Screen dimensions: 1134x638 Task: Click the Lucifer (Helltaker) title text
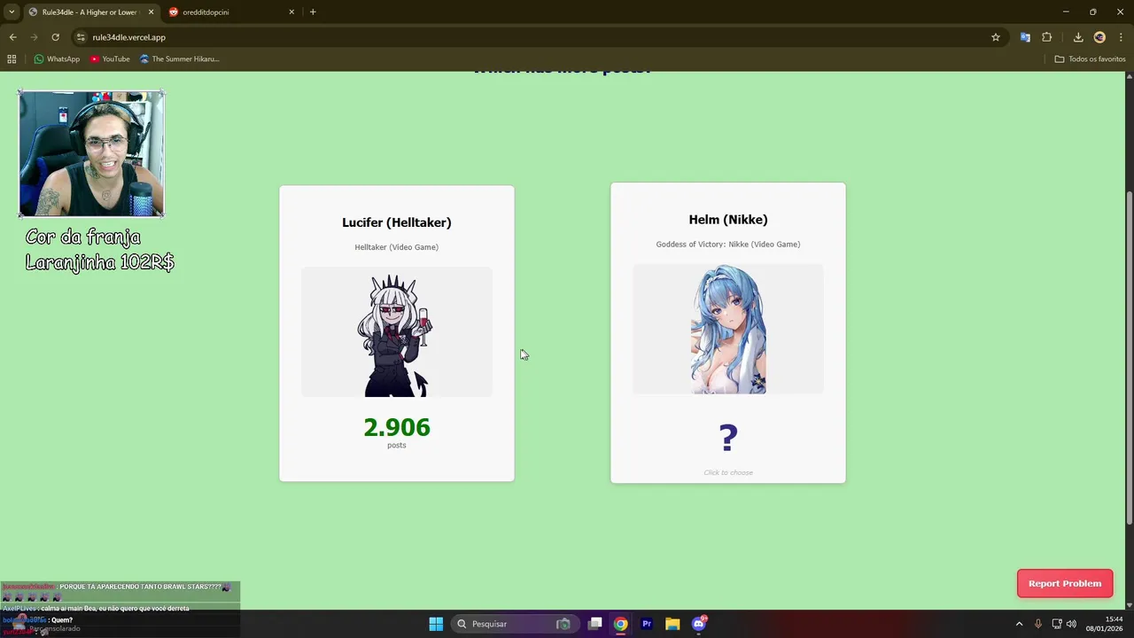[396, 222]
